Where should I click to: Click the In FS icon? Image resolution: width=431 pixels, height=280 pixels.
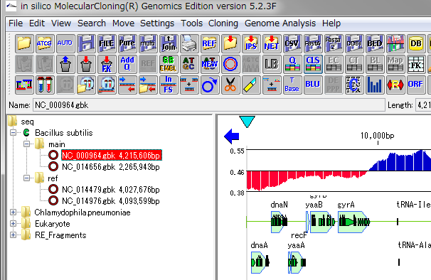tap(169, 85)
